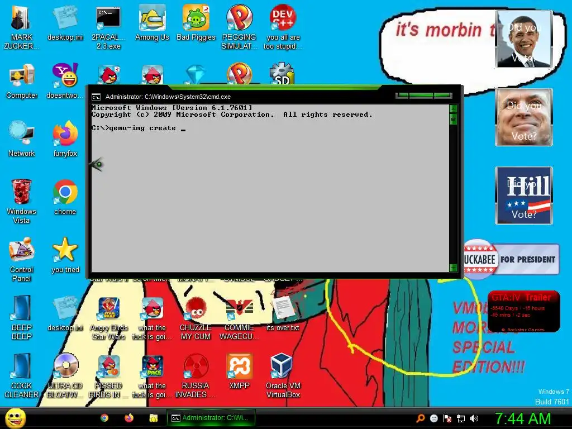Click the volume speaker tray icon
This screenshot has width=572, height=429.
point(474,418)
